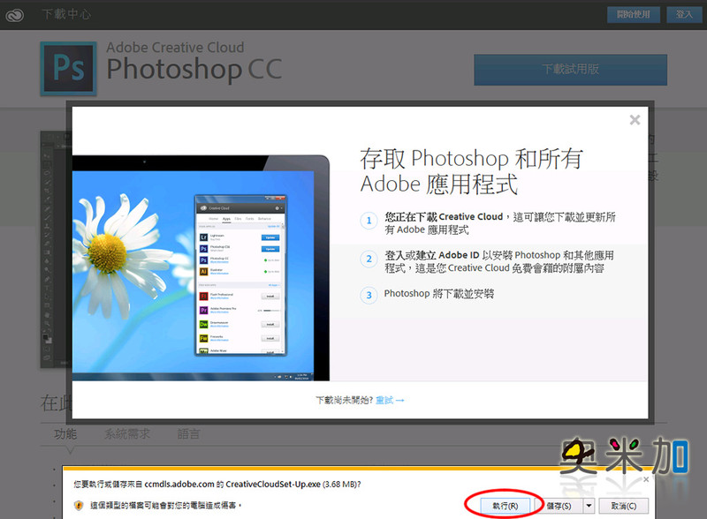Click the 開始使用 get started button
The height and width of the screenshot is (519, 707).
coord(633,14)
